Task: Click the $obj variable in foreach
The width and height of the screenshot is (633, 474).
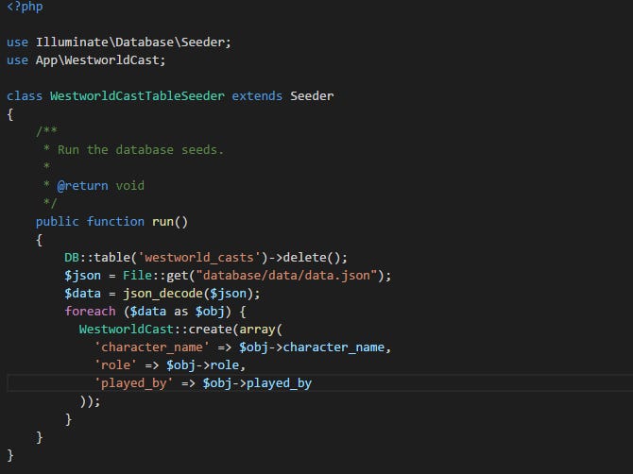Action: (210, 311)
